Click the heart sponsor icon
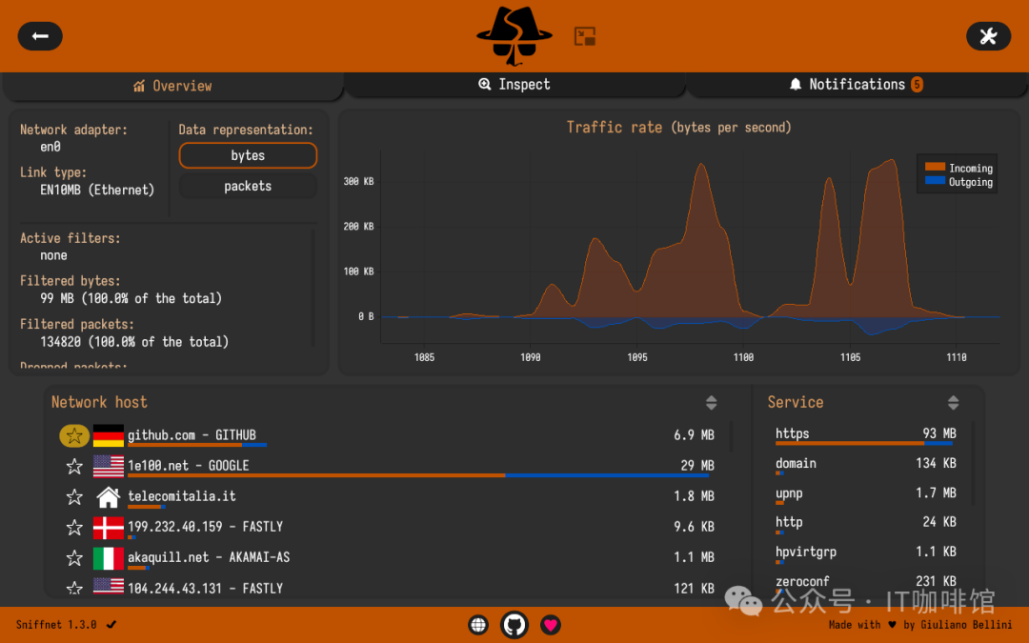The width and height of the screenshot is (1029, 643). [x=551, y=625]
